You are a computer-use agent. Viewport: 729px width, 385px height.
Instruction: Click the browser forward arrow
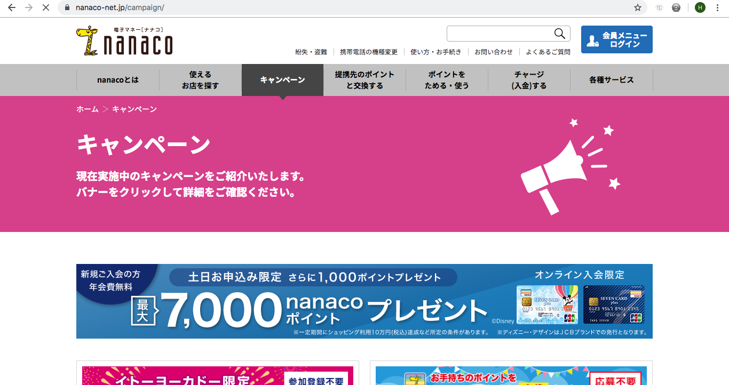pos(29,7)
